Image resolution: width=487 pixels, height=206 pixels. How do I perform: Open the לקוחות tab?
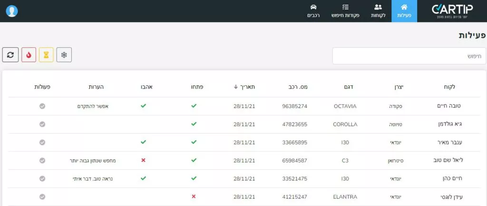378,11
